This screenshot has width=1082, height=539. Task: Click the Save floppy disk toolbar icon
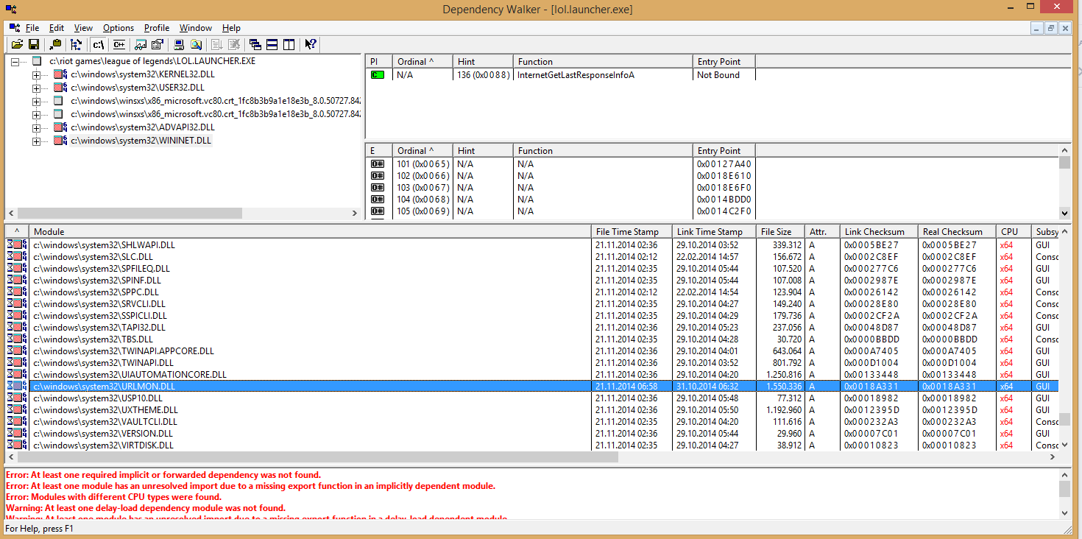[x=33, y=44]
